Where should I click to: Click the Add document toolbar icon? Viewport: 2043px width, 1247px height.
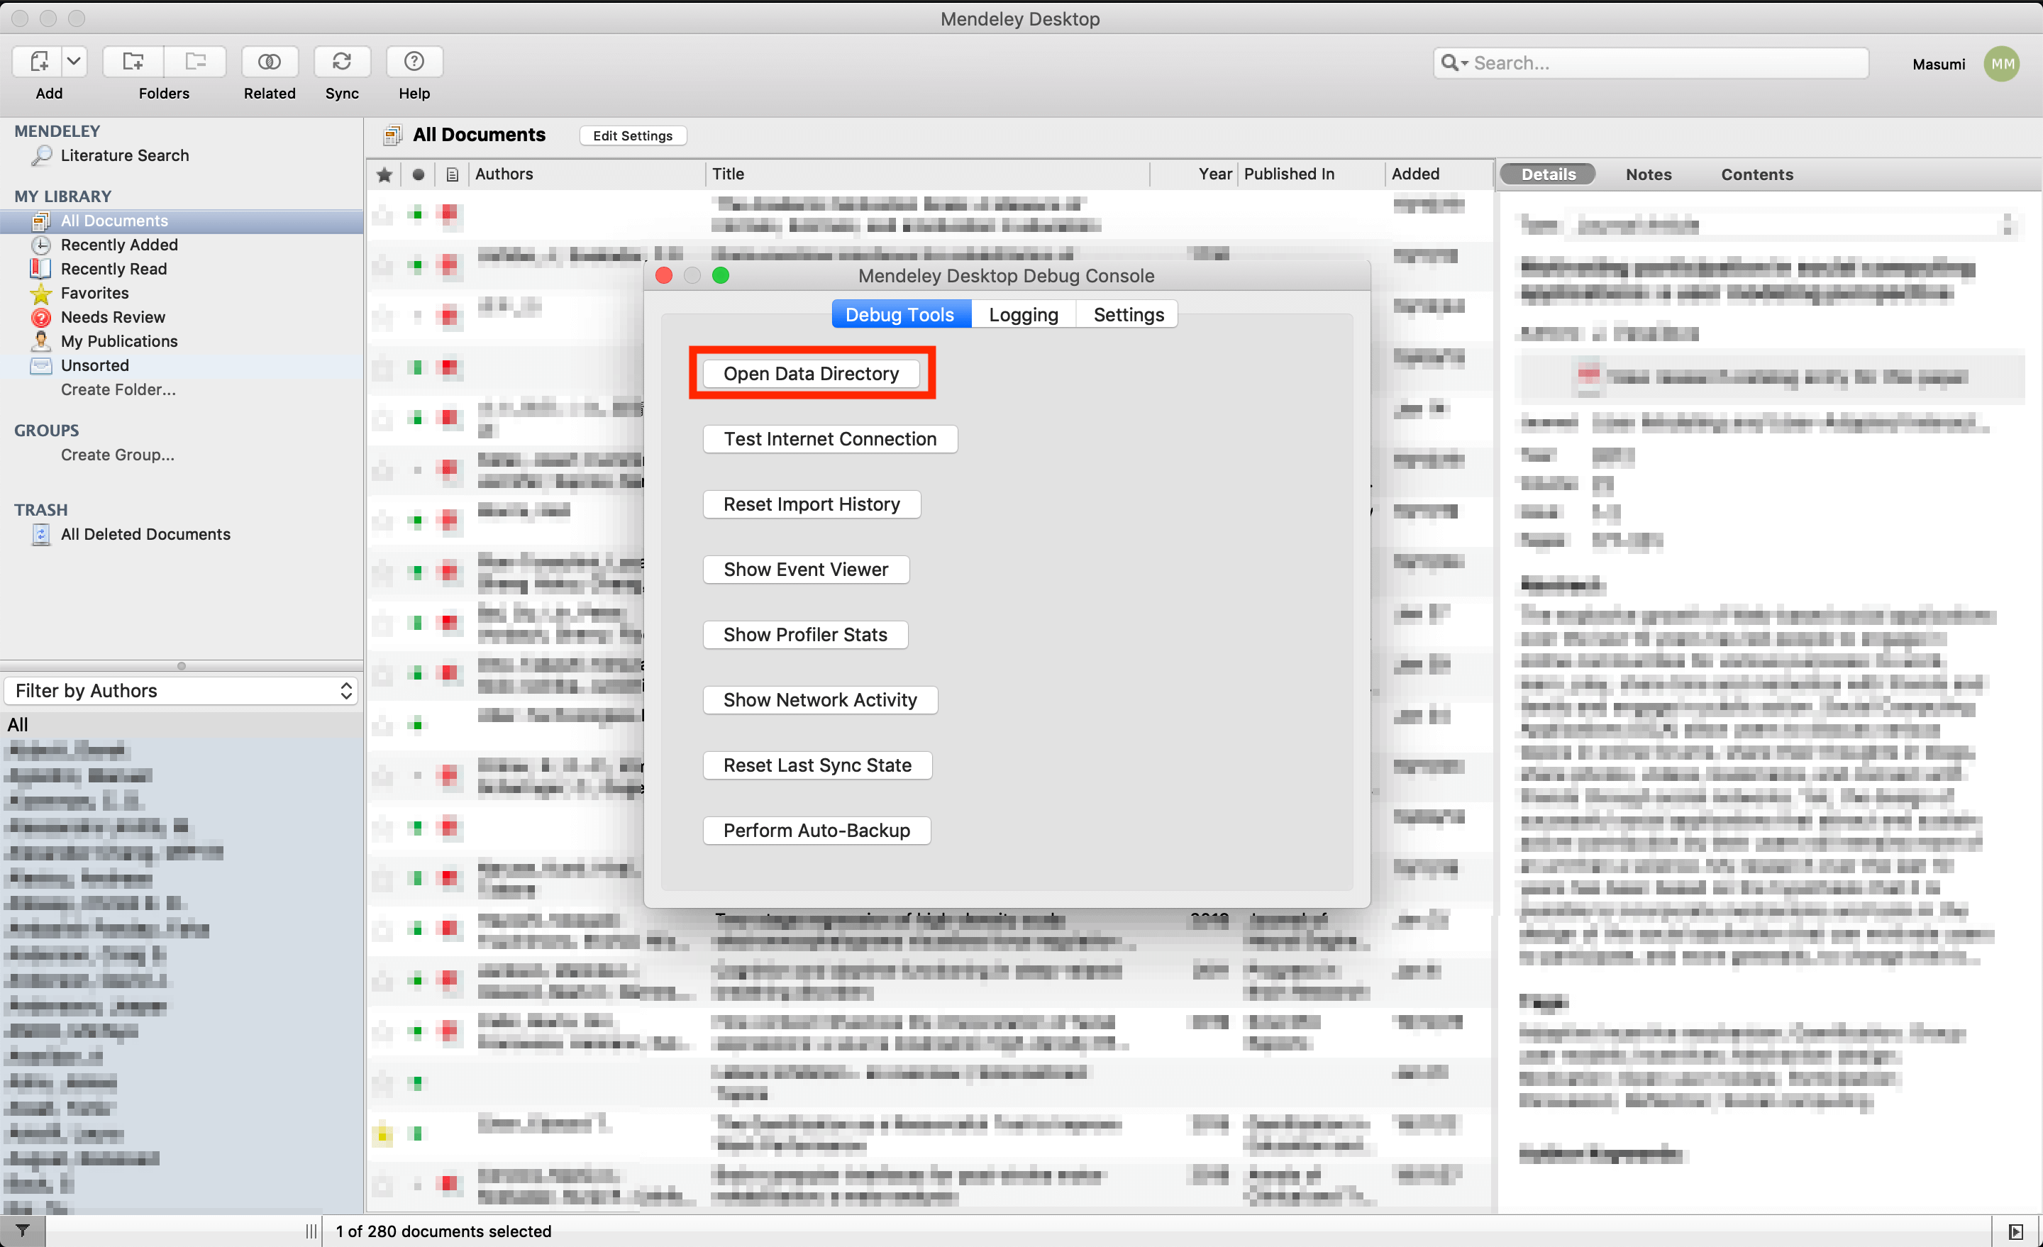click(39, 61)
